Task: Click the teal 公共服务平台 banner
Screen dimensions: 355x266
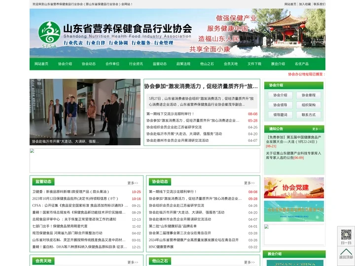Action: pyautogui.click(x=294, y=211)
